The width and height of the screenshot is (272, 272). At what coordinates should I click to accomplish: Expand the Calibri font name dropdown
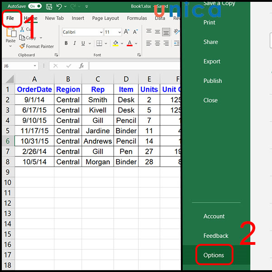pos(100,32)
